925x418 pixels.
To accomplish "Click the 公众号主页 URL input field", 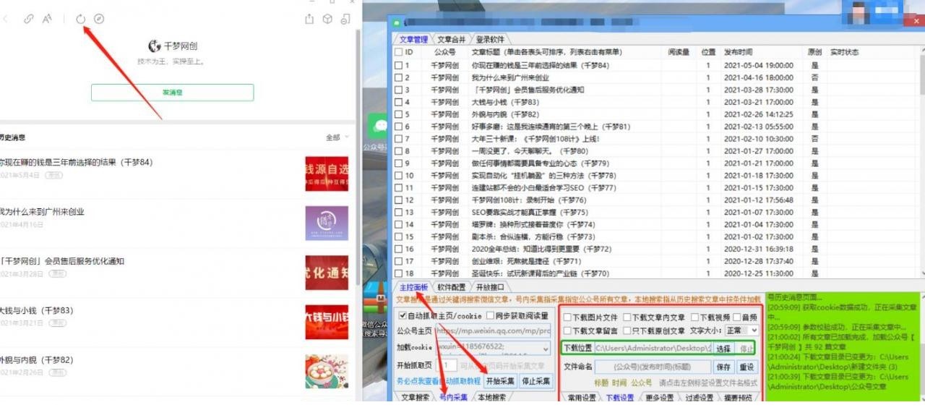I will tap(492, 331).
